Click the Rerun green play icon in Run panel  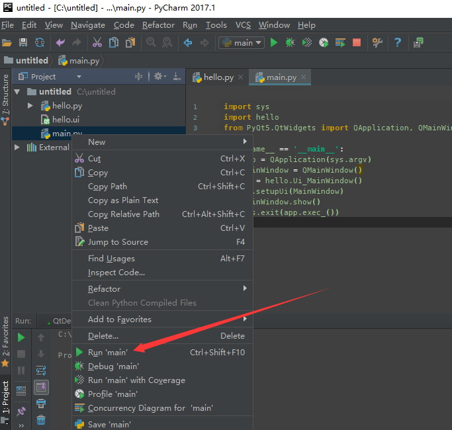(x=21, y=337)
